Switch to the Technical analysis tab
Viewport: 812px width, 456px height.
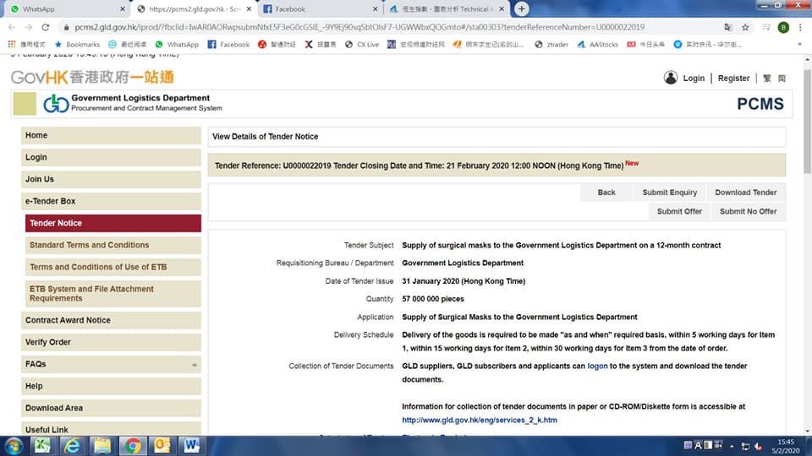(447, 8)
